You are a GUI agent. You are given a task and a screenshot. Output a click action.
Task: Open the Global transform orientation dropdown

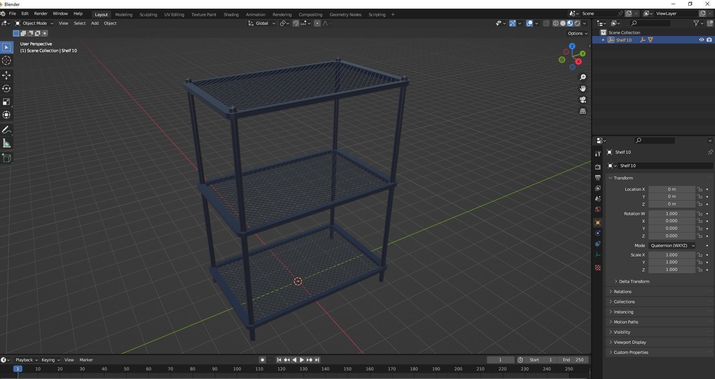tap(262, 23)
